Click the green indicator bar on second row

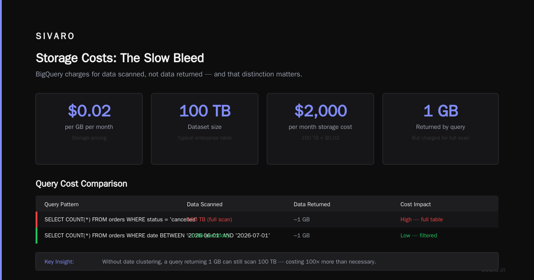pyautogui.click(x=36, y=236)
